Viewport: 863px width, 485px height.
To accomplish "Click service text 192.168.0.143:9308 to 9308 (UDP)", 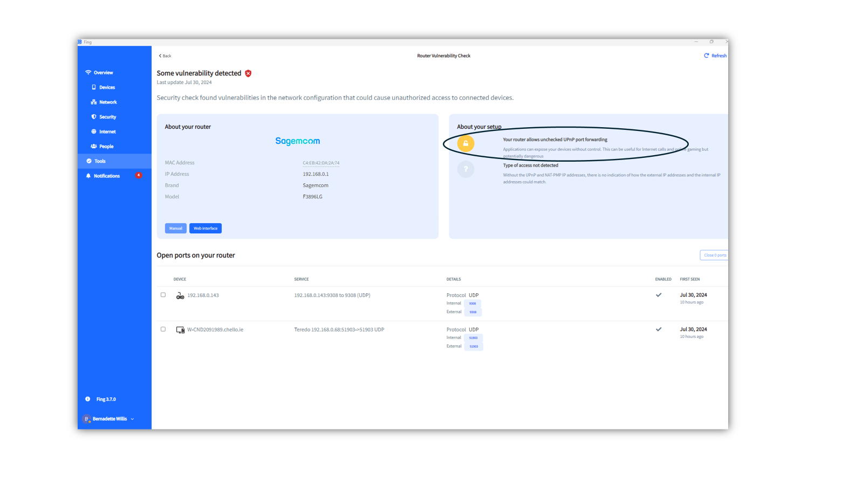I will coord(332,295).
